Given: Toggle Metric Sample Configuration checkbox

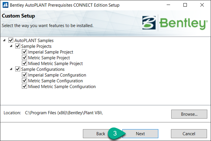Looking at the screenshot, I should [24, 81].
